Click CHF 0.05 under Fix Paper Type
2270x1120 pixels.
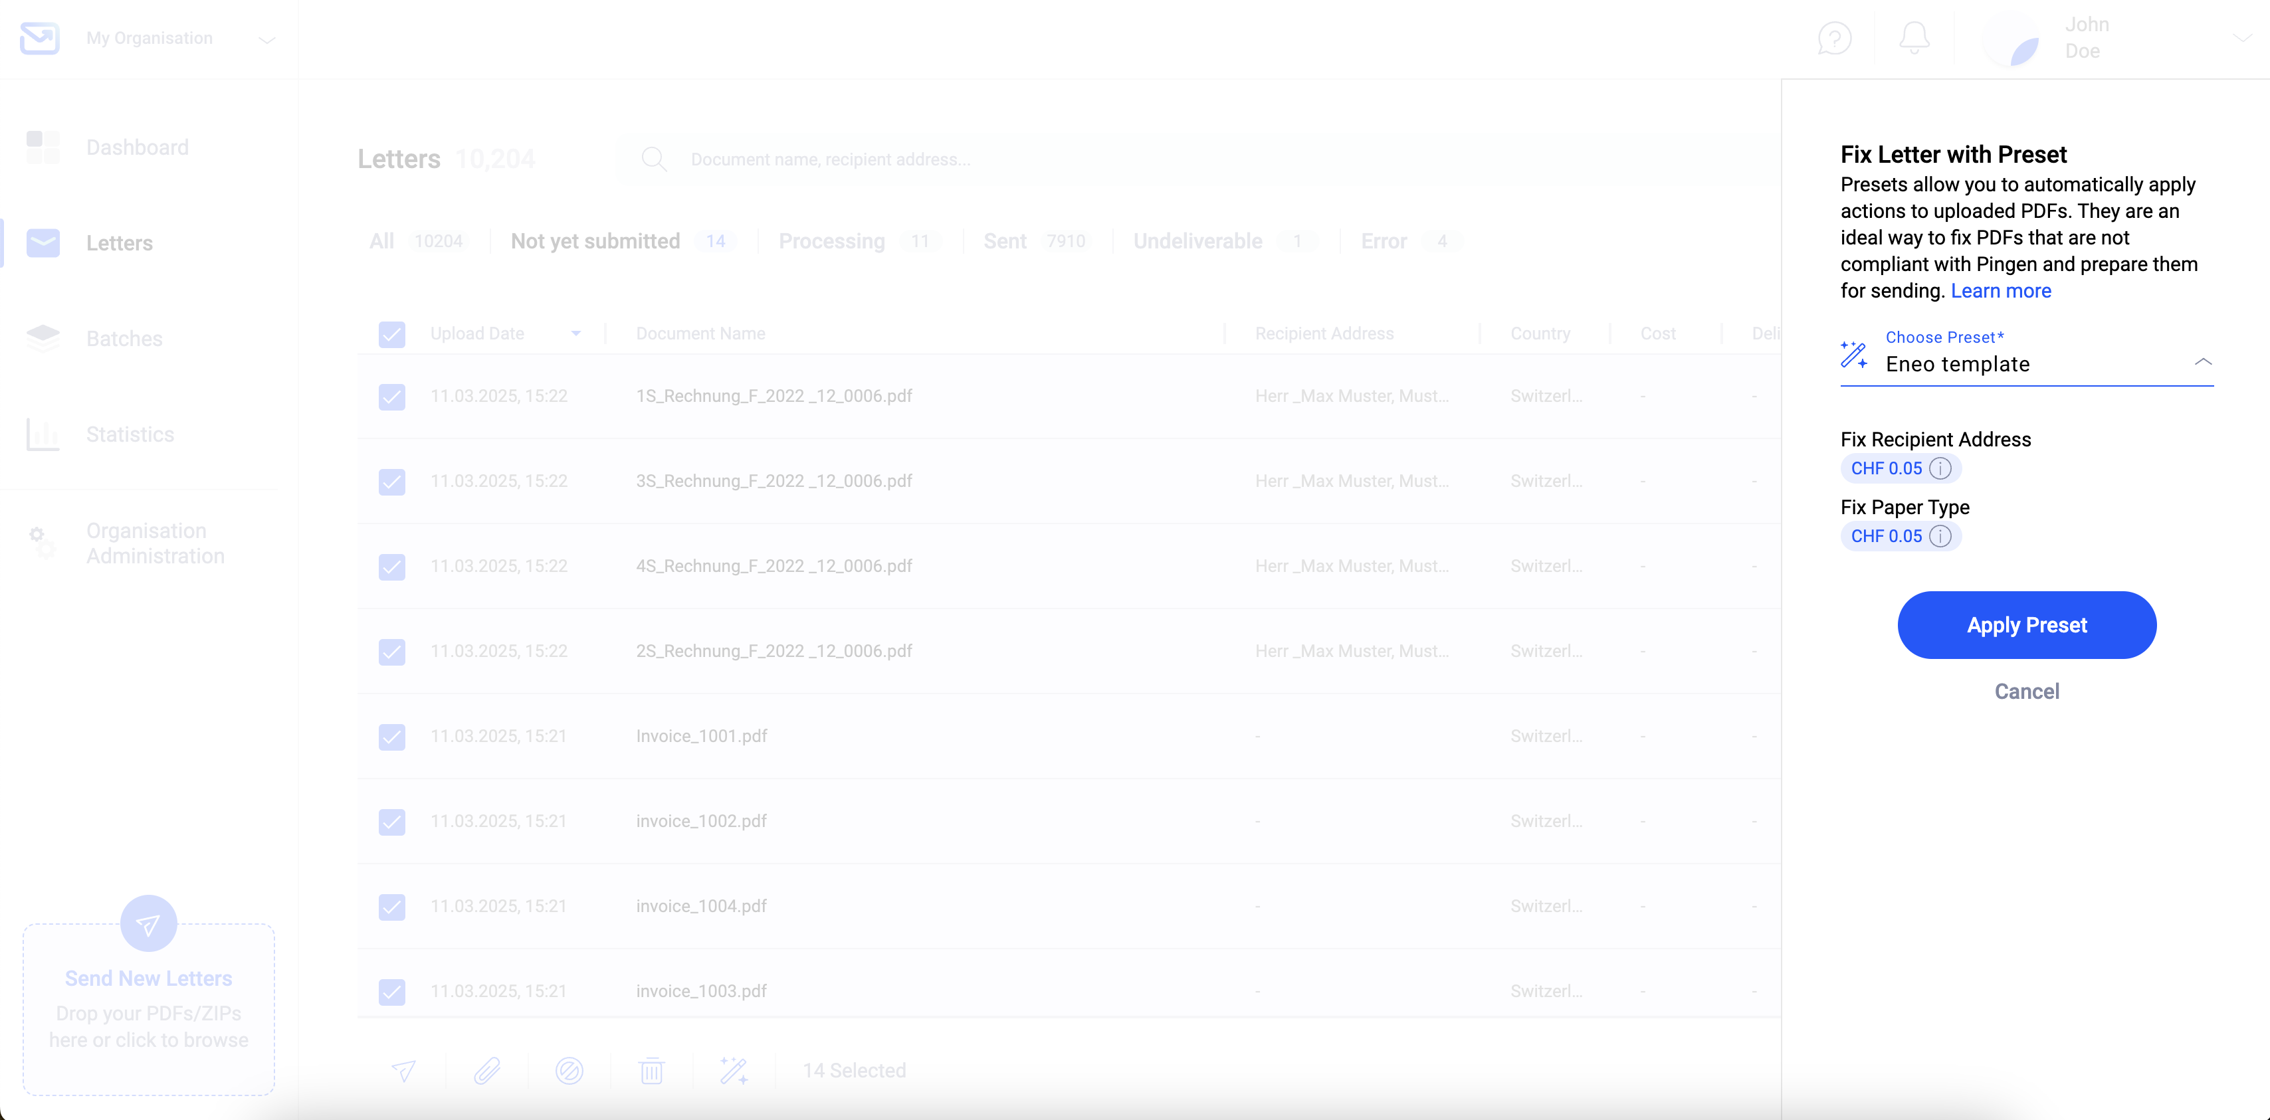coord(1887,537)
